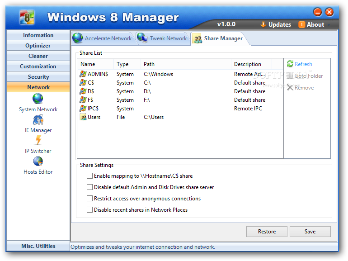Collapse the Network sidebar section
Image resolution: width=348 pixels, height=261 pixels.
[38, 87]
